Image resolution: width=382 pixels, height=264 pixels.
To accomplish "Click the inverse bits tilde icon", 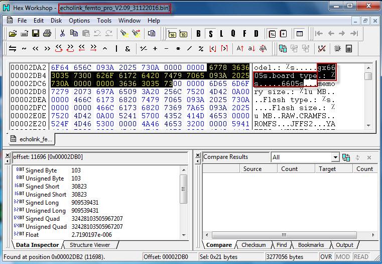I will pos(24,49).
